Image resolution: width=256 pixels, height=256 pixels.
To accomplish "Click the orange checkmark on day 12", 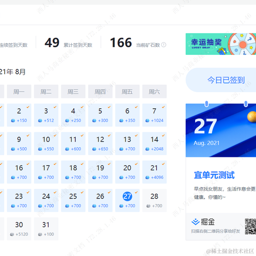I will [109, 135].
